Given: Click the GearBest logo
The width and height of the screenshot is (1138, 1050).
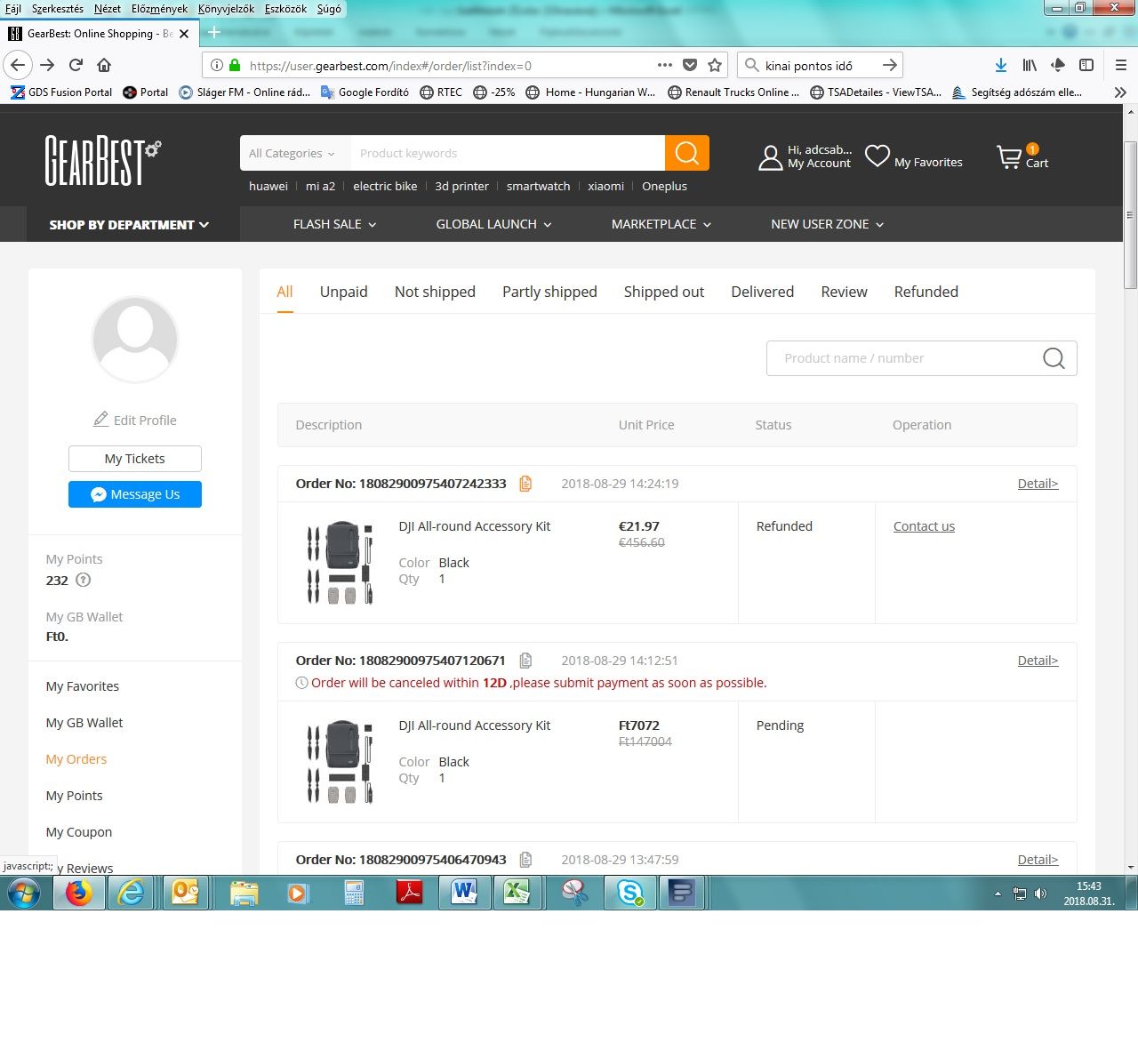Looking at the screenshot, I should [103, 160].
